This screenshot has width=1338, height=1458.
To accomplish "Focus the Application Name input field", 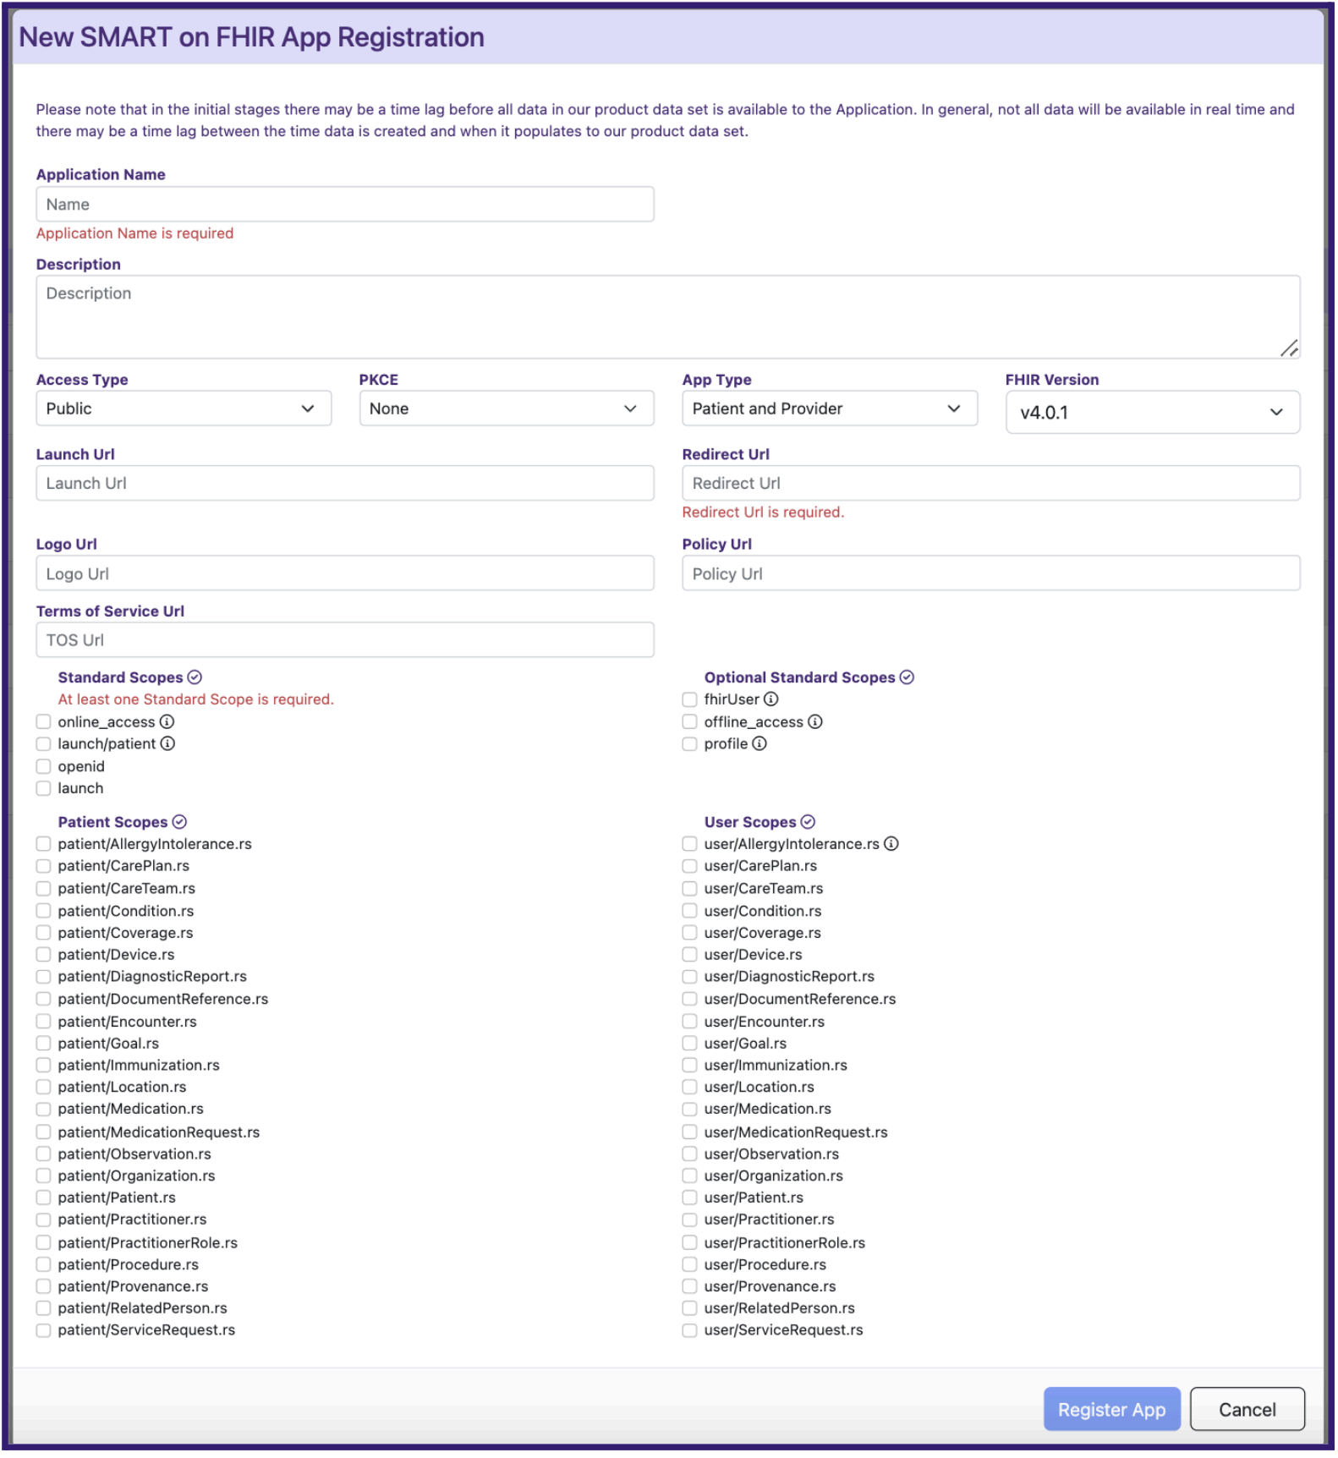I will 345,205.
